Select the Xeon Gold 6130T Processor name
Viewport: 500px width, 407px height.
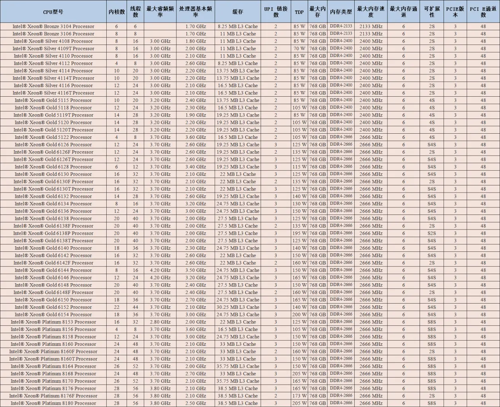53,189
